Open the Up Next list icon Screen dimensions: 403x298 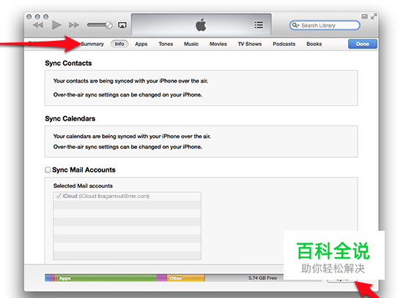(259, 25)
